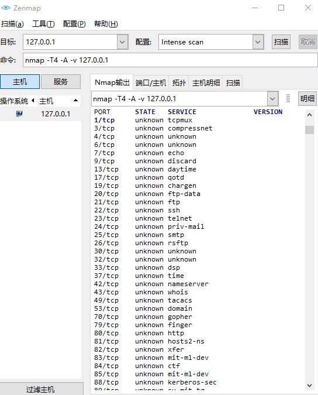The image size is (318, 395).
Task: Click the Zenmap eye logo icon
Action: [5, 8]
